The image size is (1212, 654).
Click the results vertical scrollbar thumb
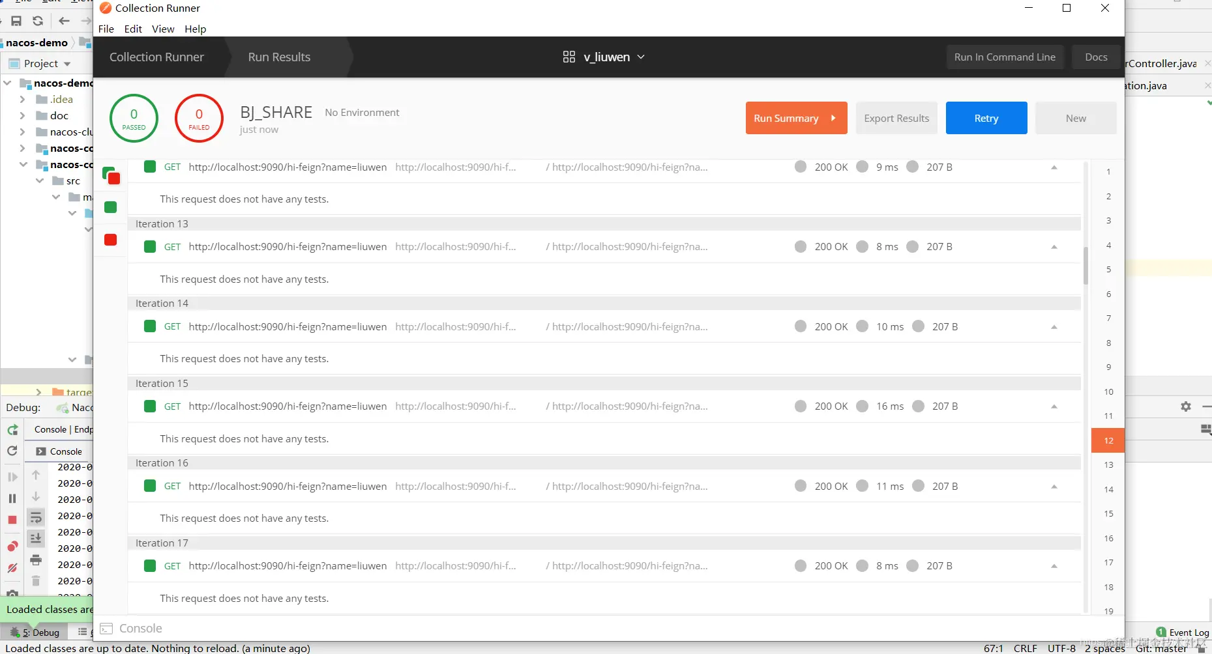coord(1086,265)
